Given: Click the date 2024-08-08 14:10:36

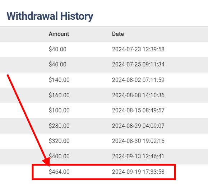Looking at the screenshot, I should point(138,95).
